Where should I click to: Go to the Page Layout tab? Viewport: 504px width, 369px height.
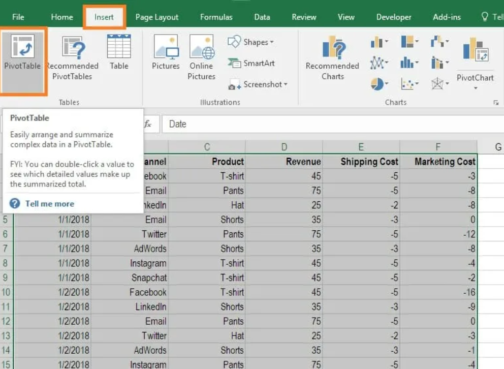(x=157, y=17)
